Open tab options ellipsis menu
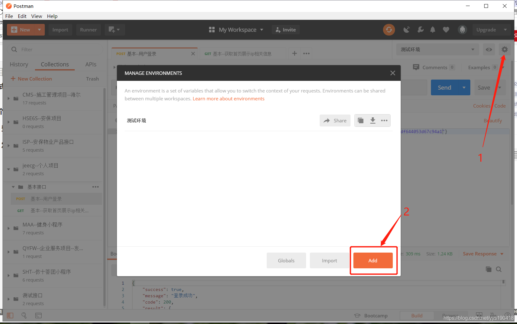 pyautogui.click(x=306, y=53)
